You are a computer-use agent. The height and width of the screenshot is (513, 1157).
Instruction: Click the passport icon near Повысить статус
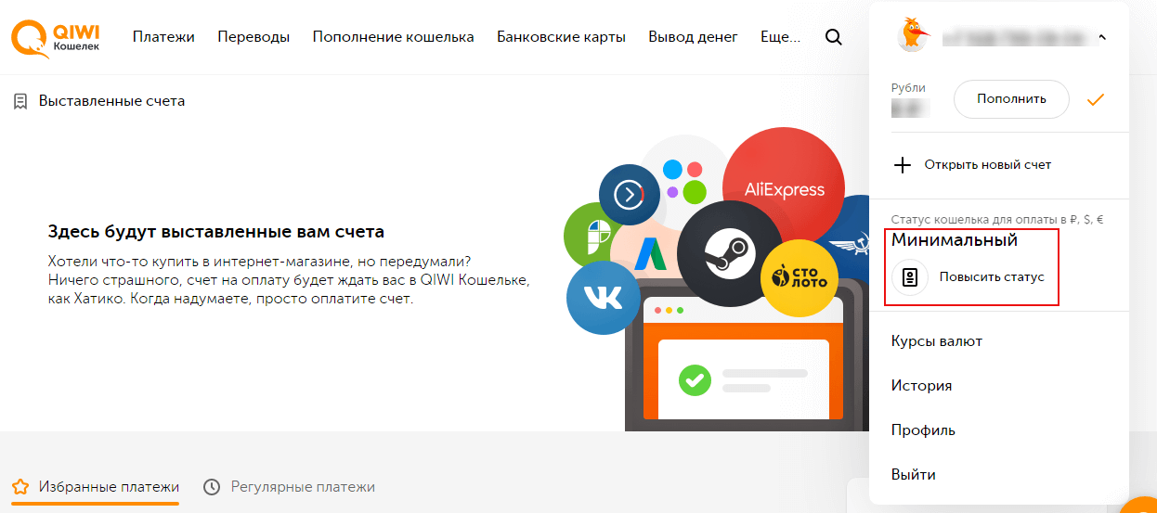pos(910,277)
